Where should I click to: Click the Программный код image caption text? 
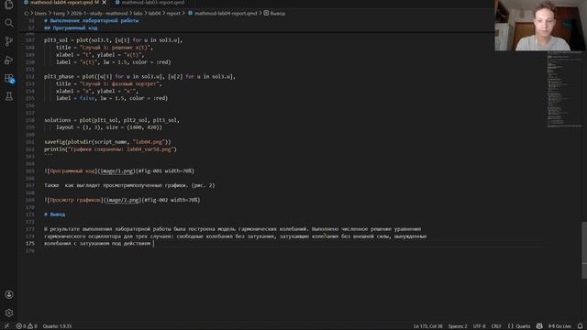click(x=72, y=171)
